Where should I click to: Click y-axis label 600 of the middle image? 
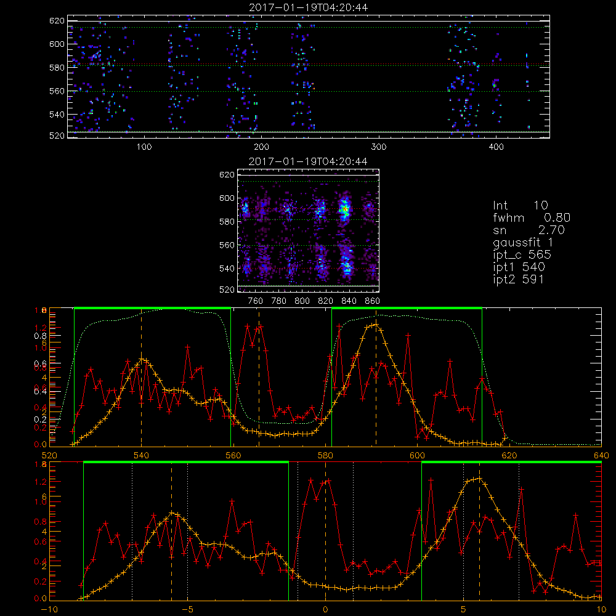tap(227, 198)
